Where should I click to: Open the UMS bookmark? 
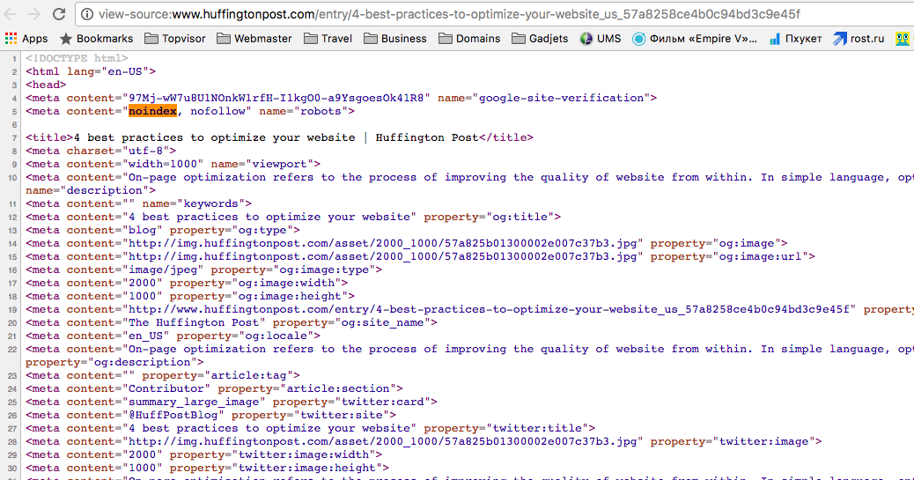601,39
